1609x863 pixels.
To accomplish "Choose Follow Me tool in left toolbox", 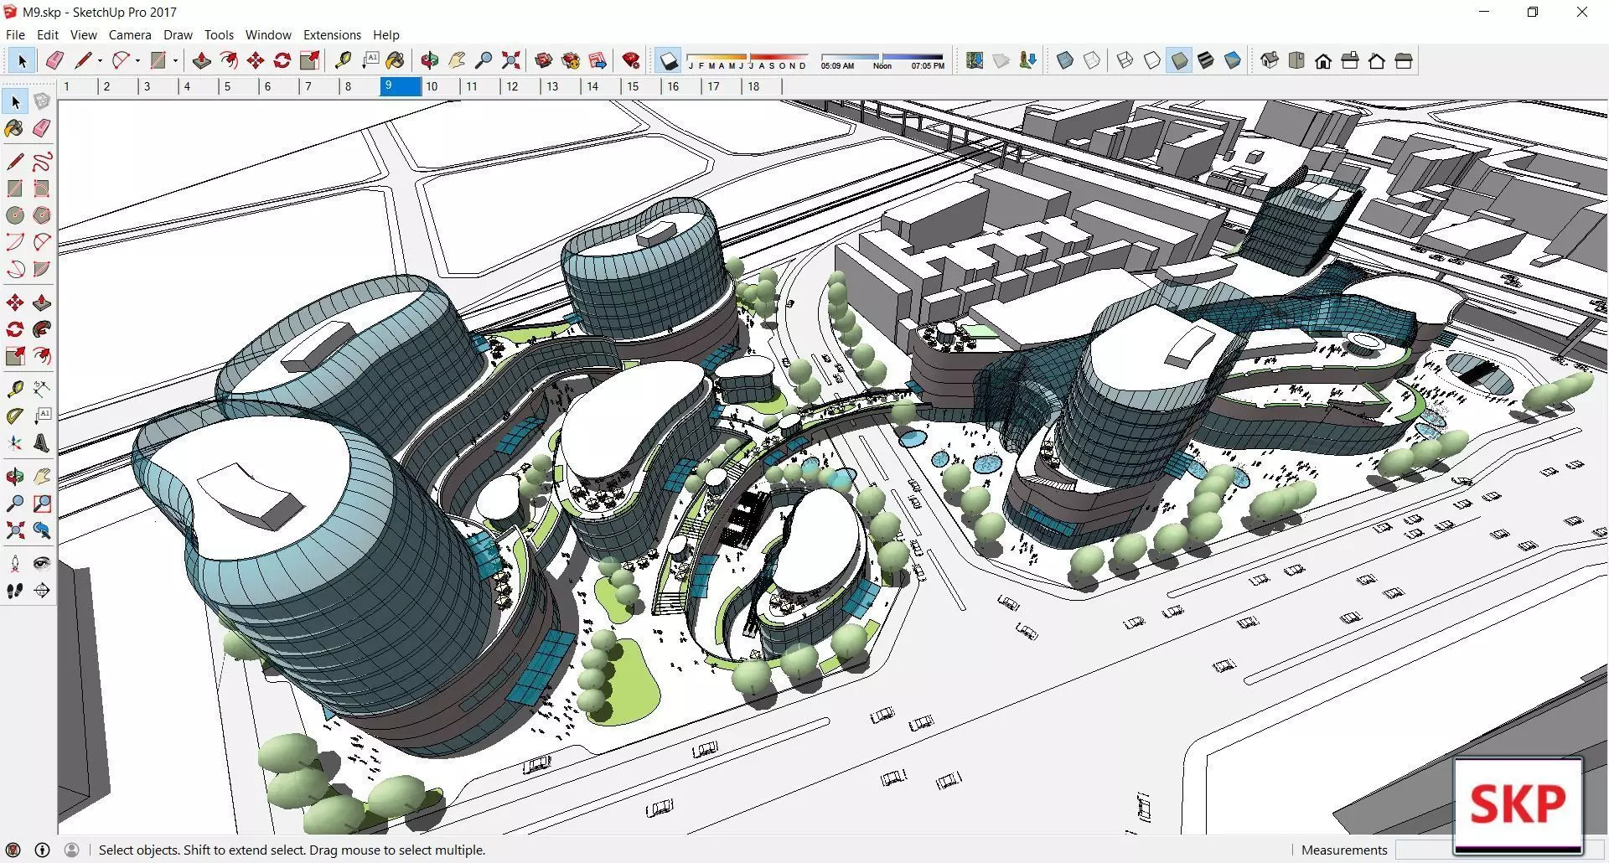I will pyautogui.click(x=42, y=329).
